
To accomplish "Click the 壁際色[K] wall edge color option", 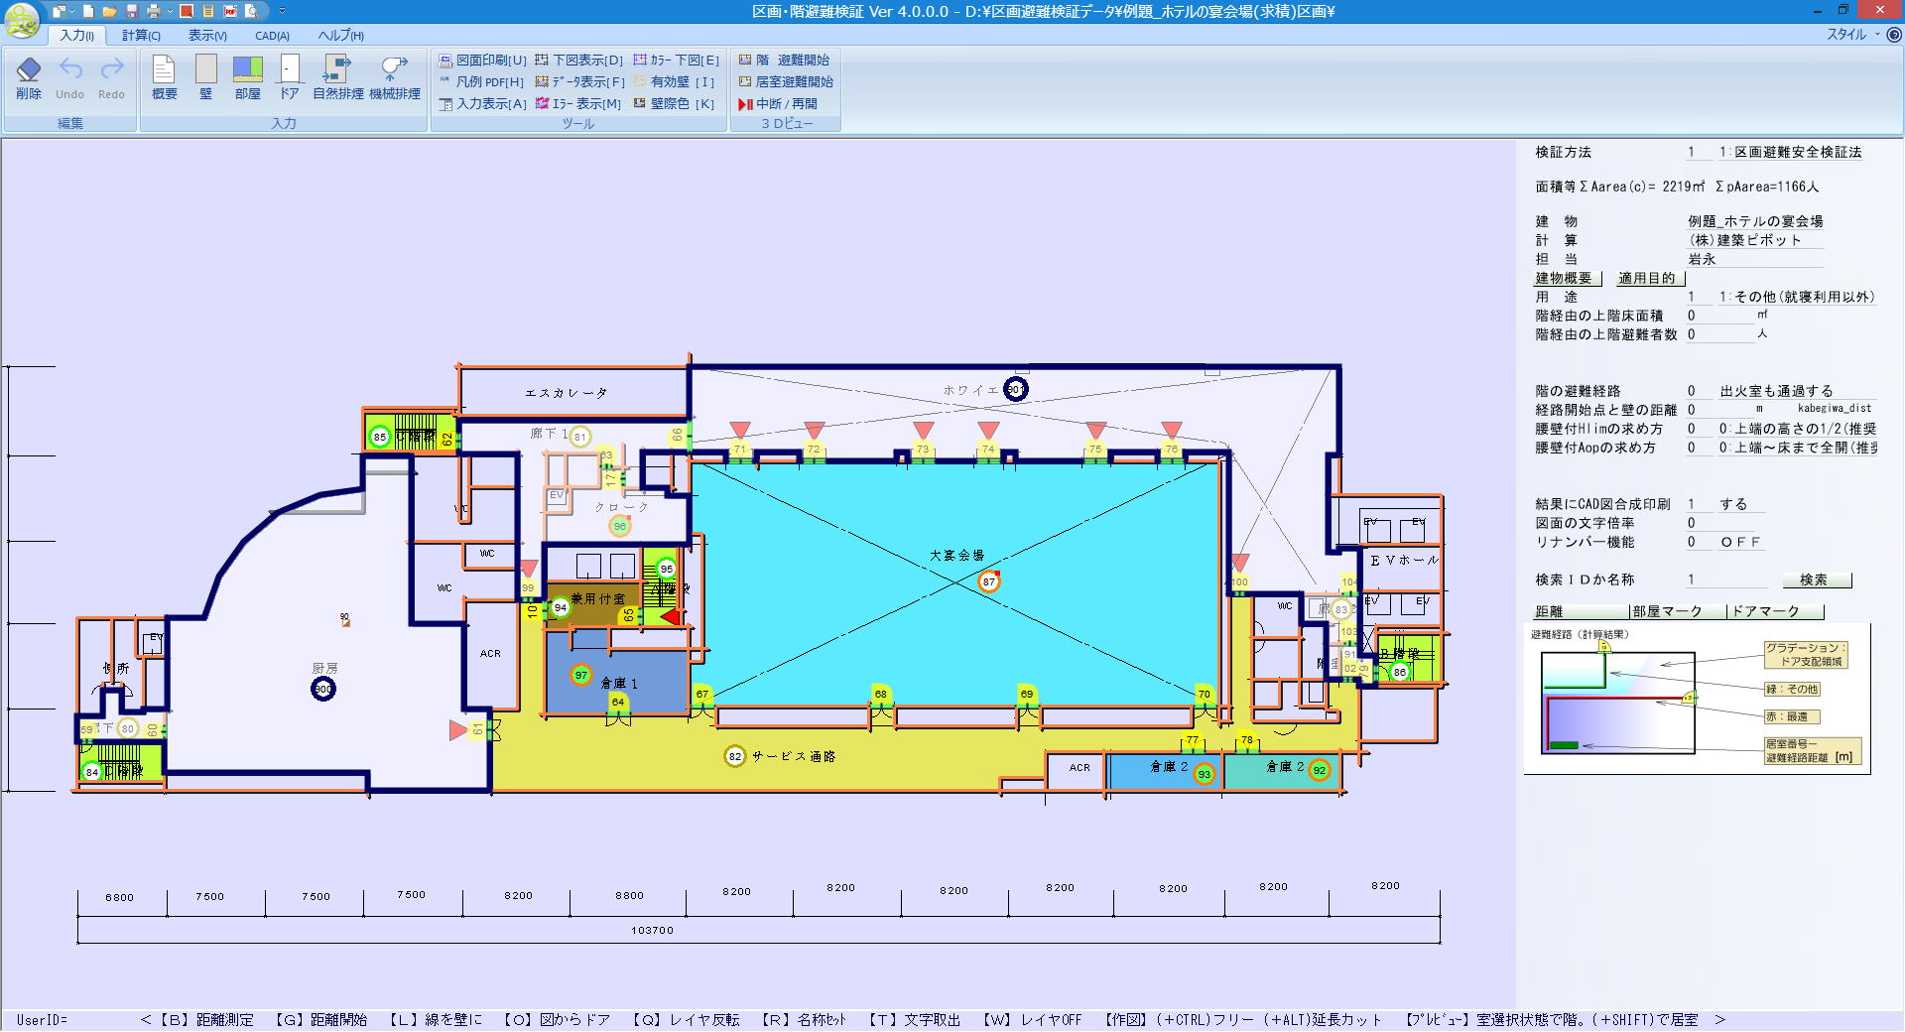I will point(674,104).
